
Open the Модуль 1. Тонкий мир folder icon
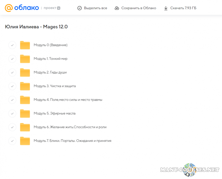(25, 59)
